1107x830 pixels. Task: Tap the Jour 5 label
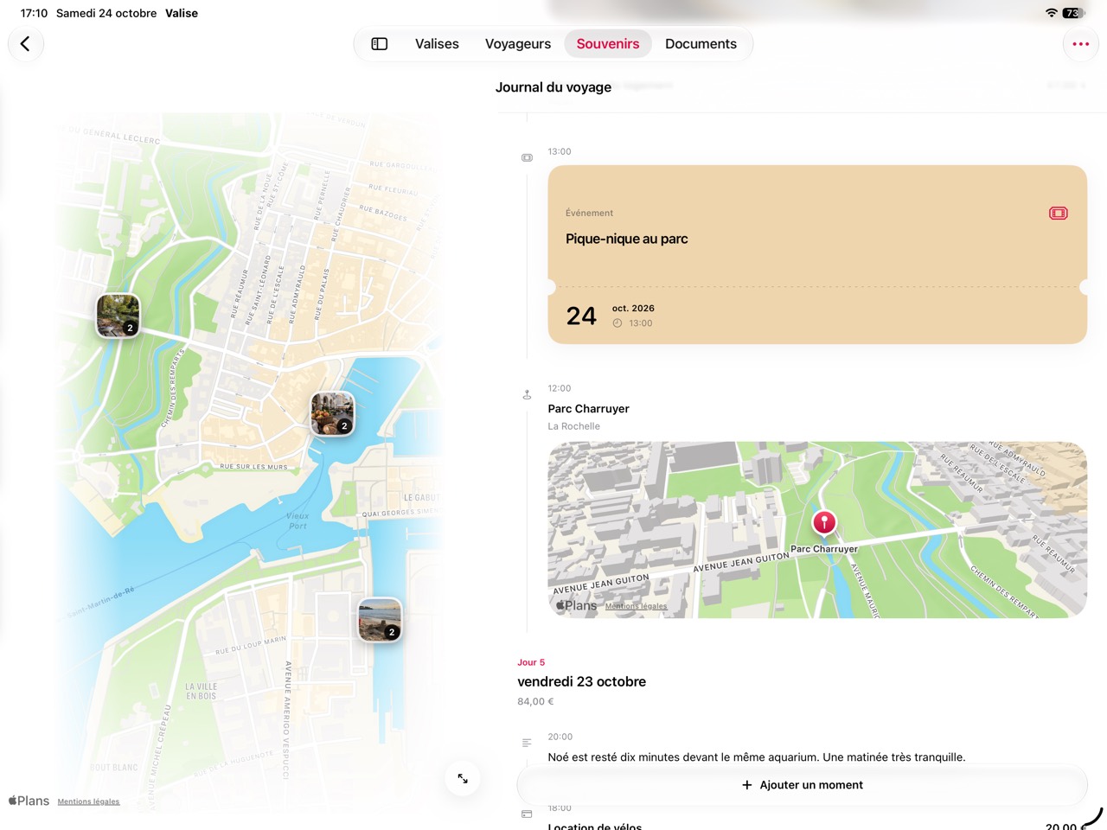(x=531, y=662)
